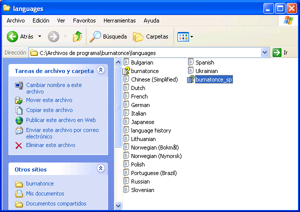Collapse the Otros sitios panel
The height and width of the screenshot is (212, 300).
pyautogui.click(x=100, y=168)
